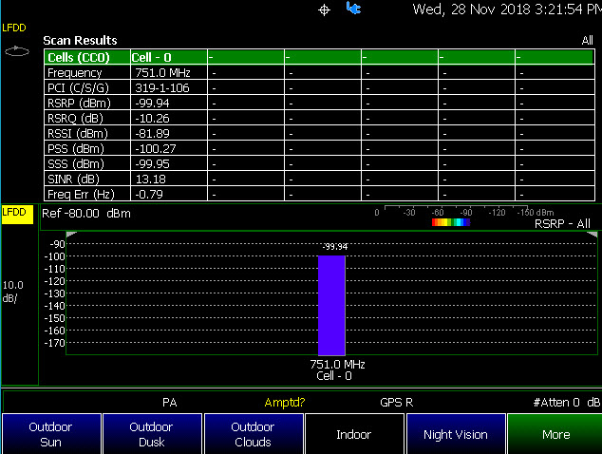
Task: Click the PCI value 319-1-106
Action: [x=162, y=88]
